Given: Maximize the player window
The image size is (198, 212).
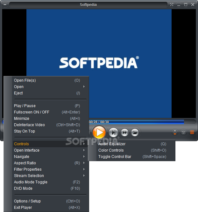Looking at the screenshot, I should click(x=186, y=5).
